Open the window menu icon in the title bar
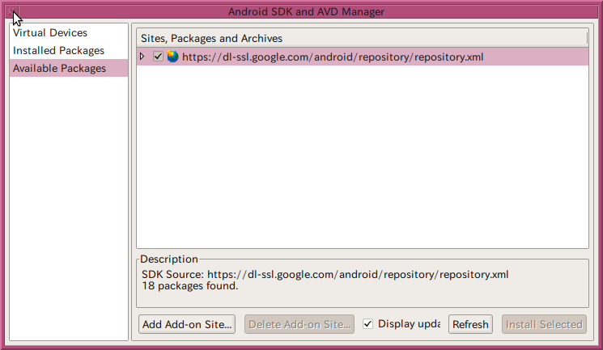Screen dimensions: 603x350 [x=11, y=11]
